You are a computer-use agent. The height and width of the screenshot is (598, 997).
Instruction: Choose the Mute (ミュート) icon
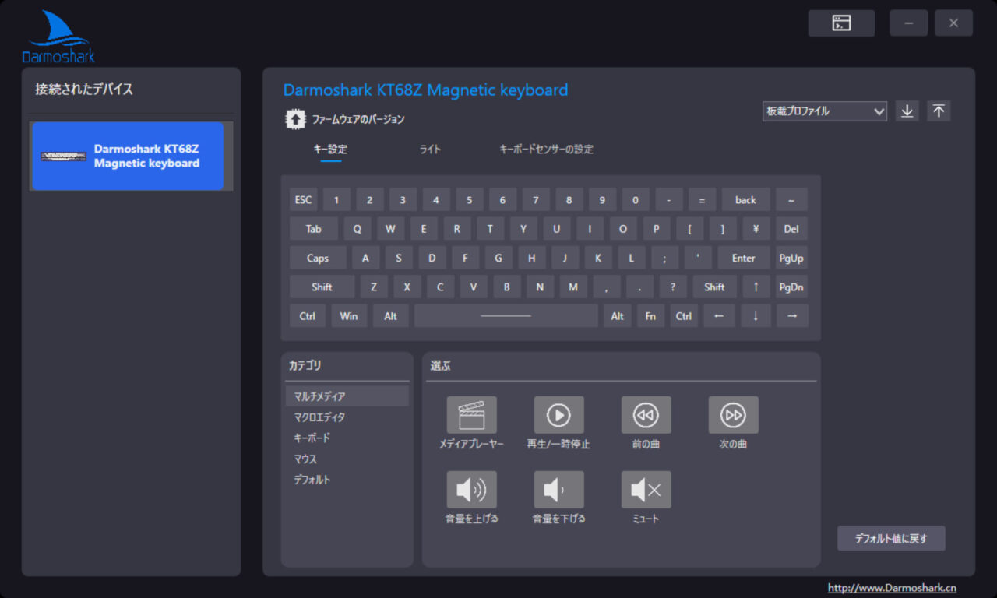[646, 490]
